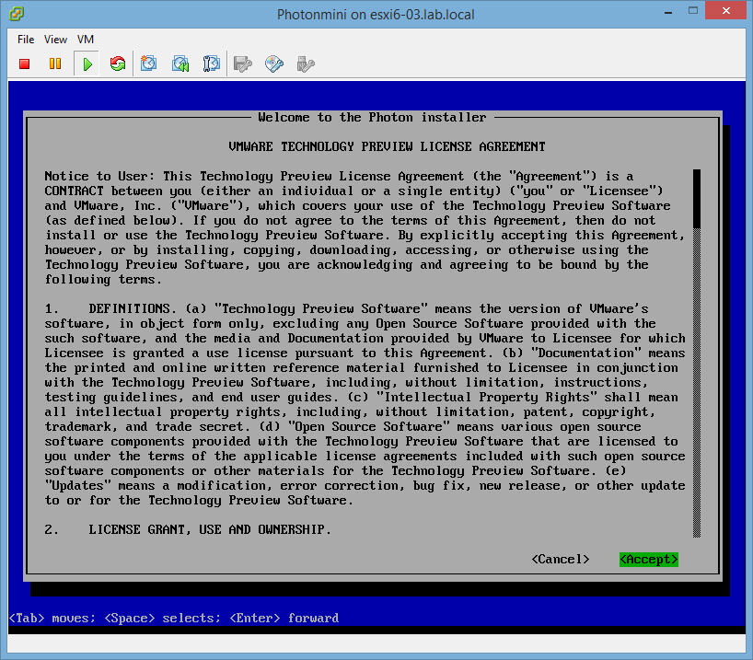
Task: Maximize the Photonmini console window
Action: 693,10
